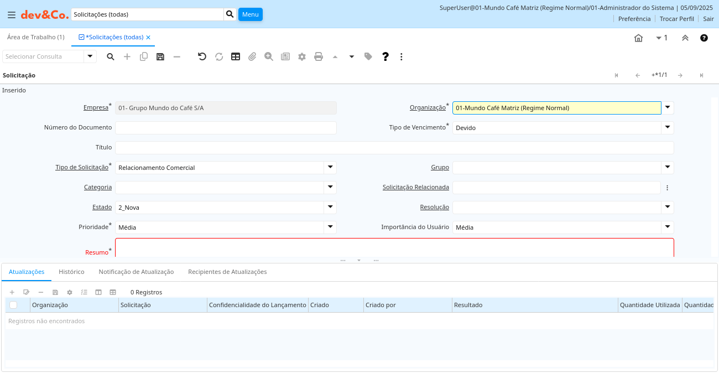
Task: Click the print icon
Action: 319,56
